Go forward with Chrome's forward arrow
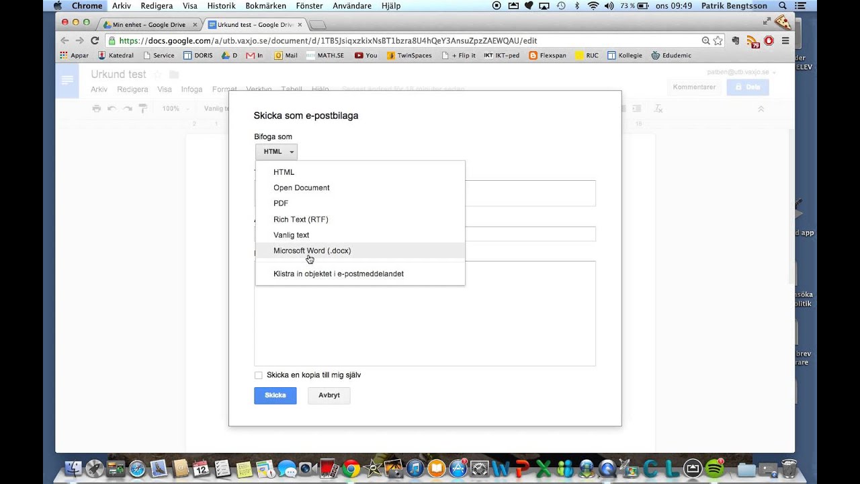 pyautogui.click(x=79, y=40)
